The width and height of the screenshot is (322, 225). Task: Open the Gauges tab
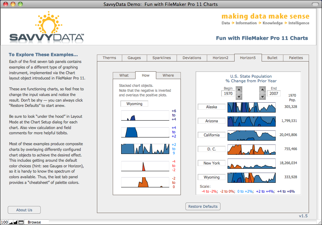click(x=134, y=58)
